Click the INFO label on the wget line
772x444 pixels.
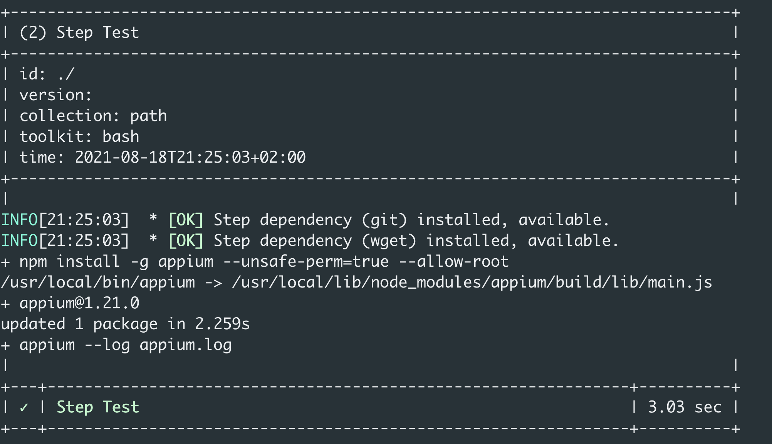(19, 240)
